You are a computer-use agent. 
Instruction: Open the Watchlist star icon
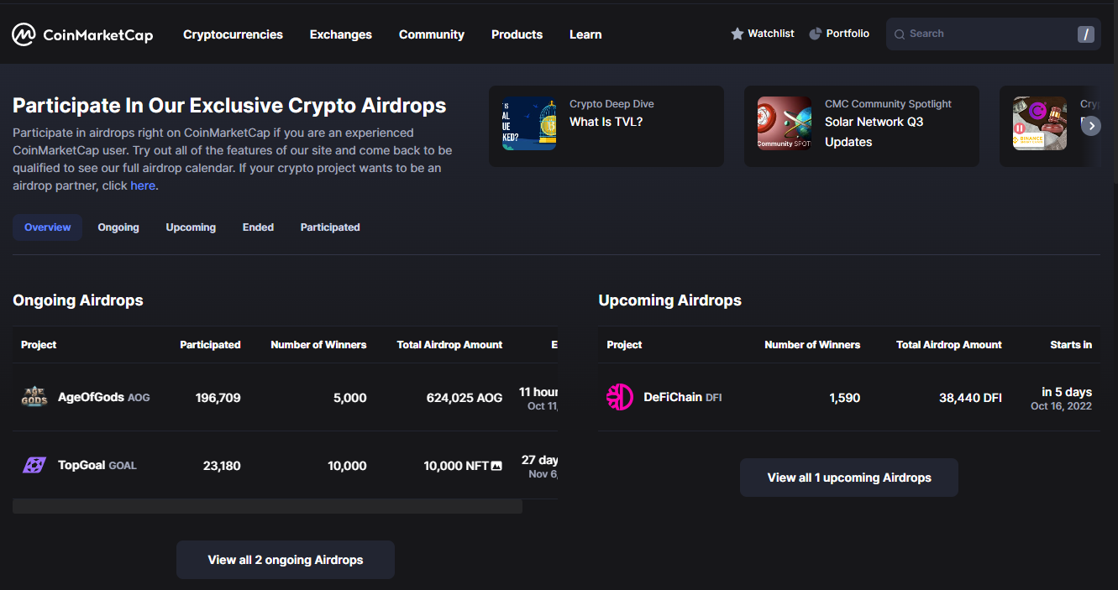tap(737, 34)
